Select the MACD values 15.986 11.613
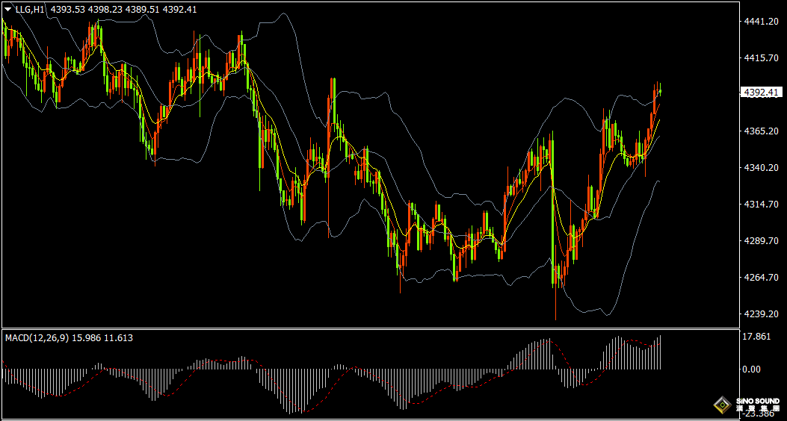The height and width of the screenshot is (421, 787). pos(102,338)
